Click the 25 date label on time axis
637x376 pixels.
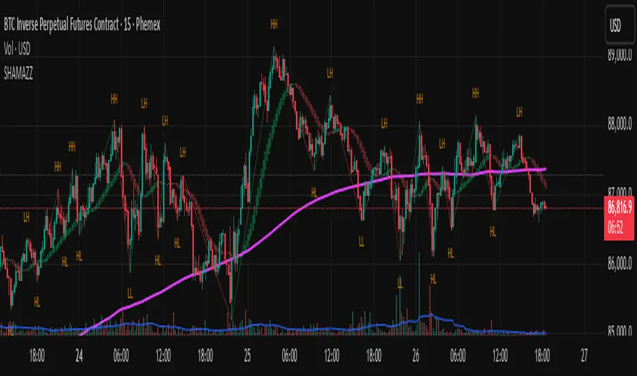[x=247, y=356]
